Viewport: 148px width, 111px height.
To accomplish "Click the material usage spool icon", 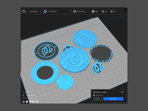I will (94, 95).
